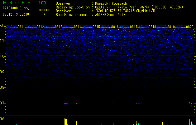The height and width of the screenshot is (125, 196).
Task: Click the HROFFT title text
Action: coord(19,2)
